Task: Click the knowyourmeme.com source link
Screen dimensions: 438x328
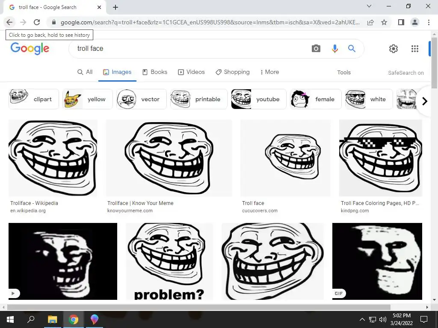Action: click(x=130, y=211)
